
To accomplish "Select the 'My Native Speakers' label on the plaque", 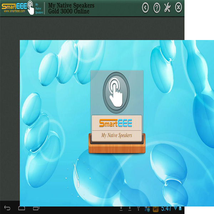I will pyautogui.click(x=117, y=135).
